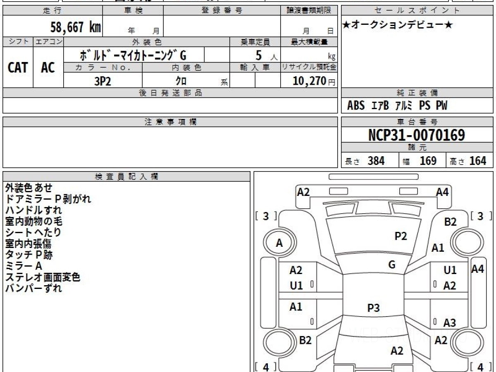Image resolution: width=496 pixels, height=372 pixels.
Task: Click the PW equipment entry
Action: (441, 106)
